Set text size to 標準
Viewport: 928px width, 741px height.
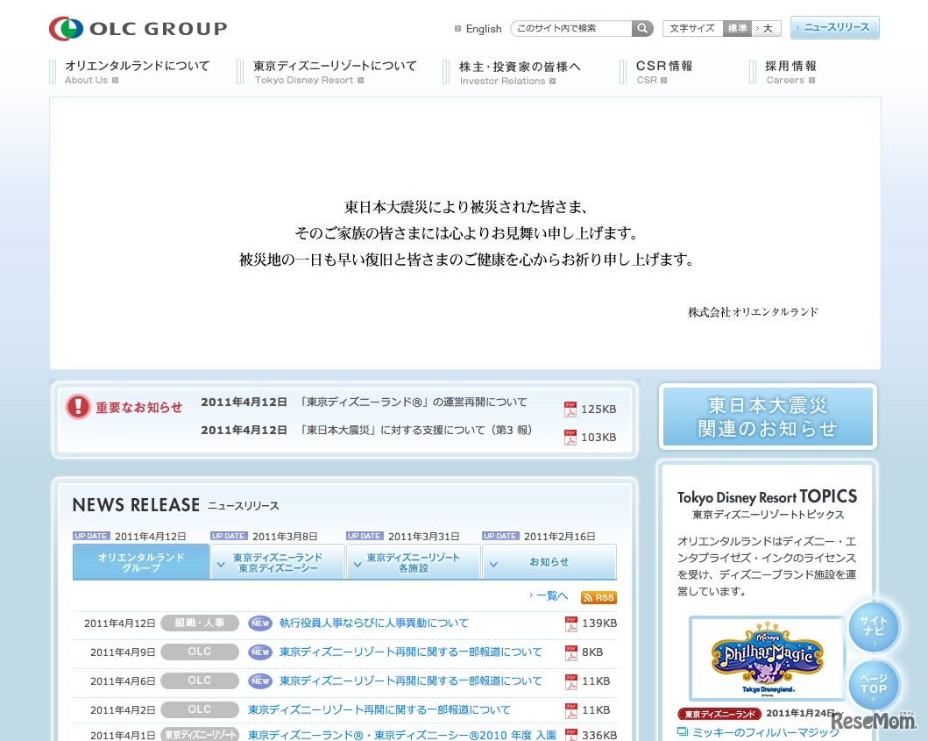(737, 28)
